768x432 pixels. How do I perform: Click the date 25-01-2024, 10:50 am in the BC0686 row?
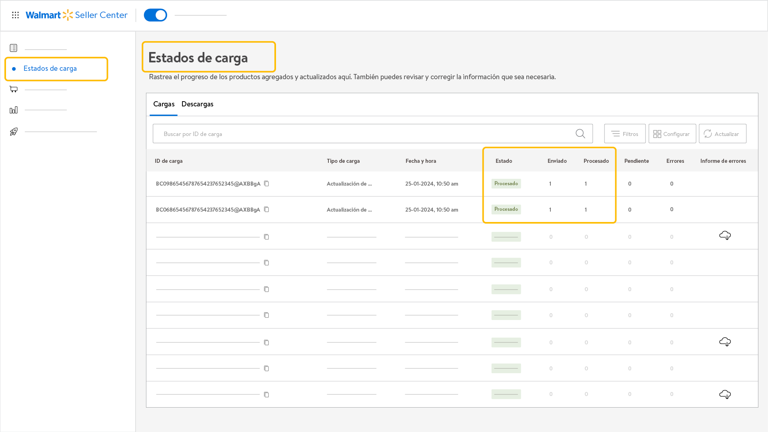tap(432, 210)
